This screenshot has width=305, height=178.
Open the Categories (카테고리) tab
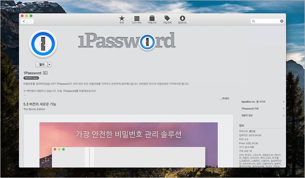pyautogui.click(x=152, y=20)
